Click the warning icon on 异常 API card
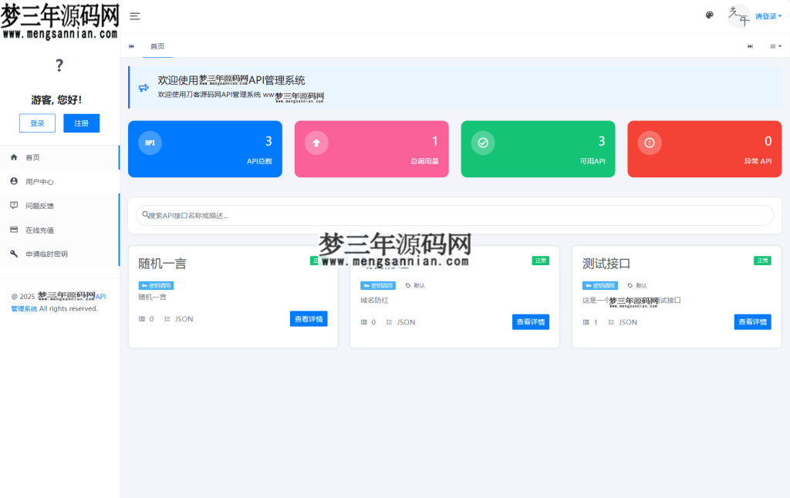Screen dimensions: 790x498 [650, 143]
